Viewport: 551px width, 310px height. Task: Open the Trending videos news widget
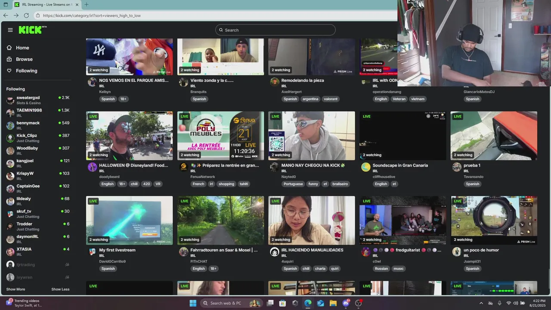[x=24, y=303]
